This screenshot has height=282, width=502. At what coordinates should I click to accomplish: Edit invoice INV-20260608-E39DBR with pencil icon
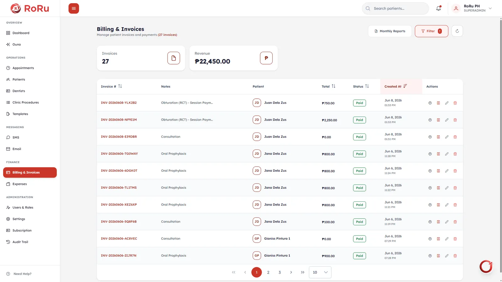(x=447, y=137)
